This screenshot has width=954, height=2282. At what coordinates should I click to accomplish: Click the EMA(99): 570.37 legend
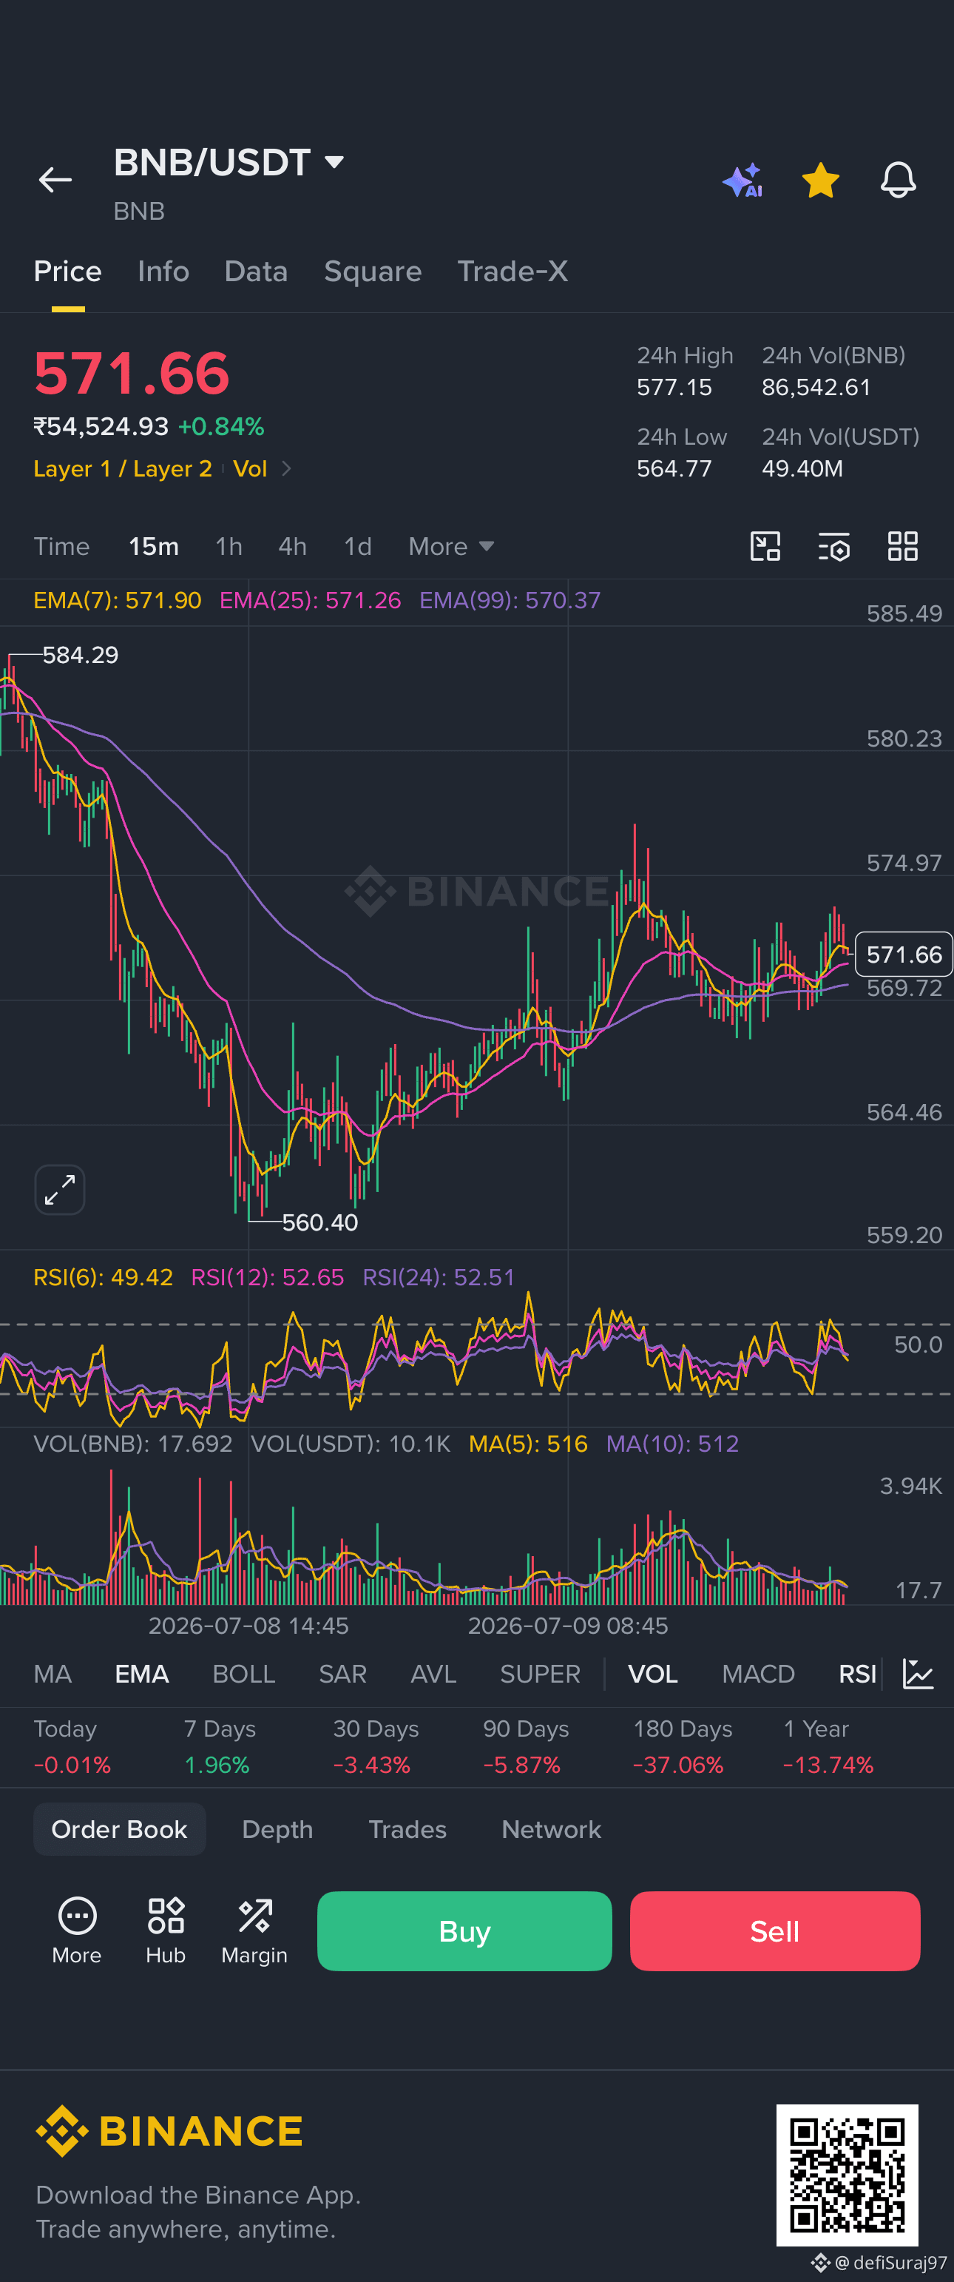(510, 601)
